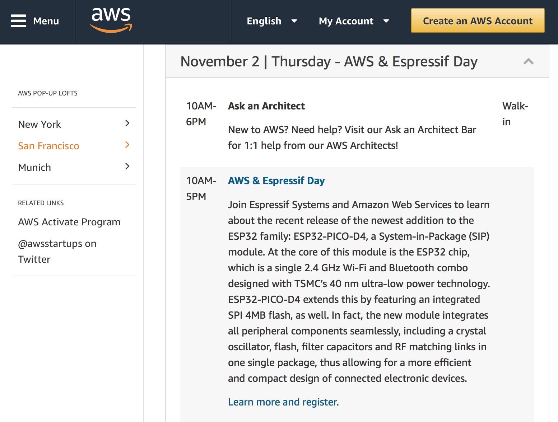This screenshot has width=558, height=422.
Task: Open AWS Activate Program link
Action: point(69,222)
